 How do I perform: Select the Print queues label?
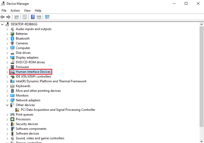tap(25, 115)
